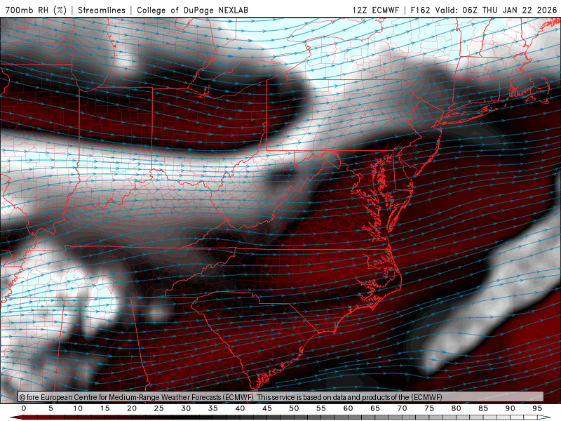Click the "70" value on the color scale
The height and width of the screenshot is (421, 561).
point(402,408)
